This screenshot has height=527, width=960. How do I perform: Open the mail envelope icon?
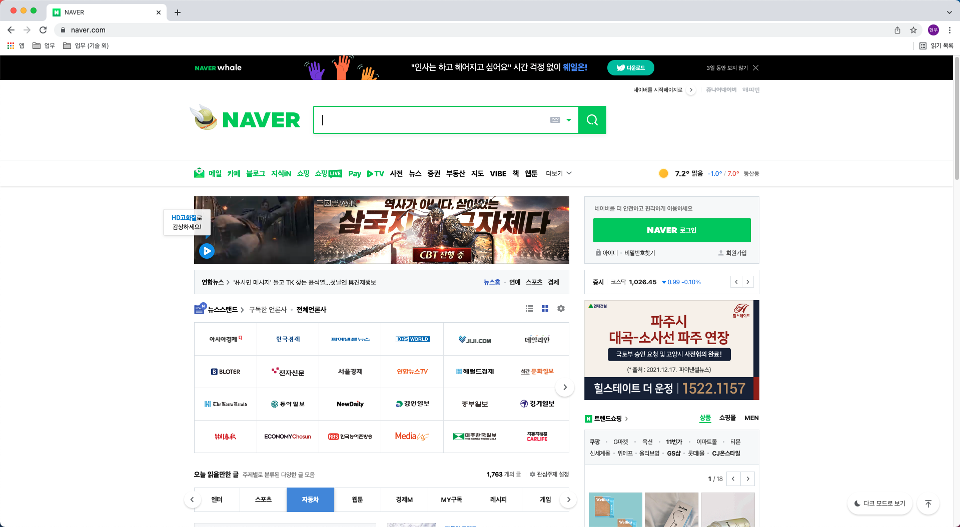tap(199, 173)
